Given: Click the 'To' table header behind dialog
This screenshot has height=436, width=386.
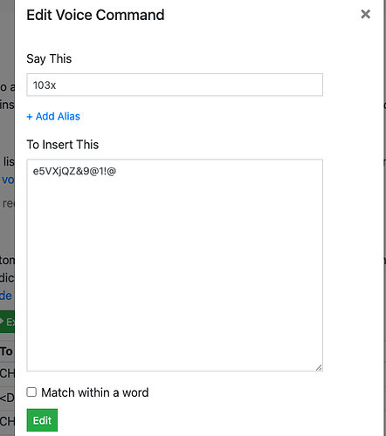Looking at the screenshot, I should click(6, 351).
